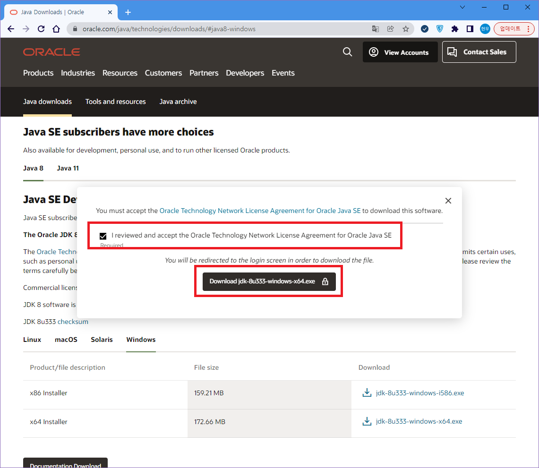Viewport: 539px width, 468px height.
Task: Select Java downloads tab
Action: coord(47,102)
